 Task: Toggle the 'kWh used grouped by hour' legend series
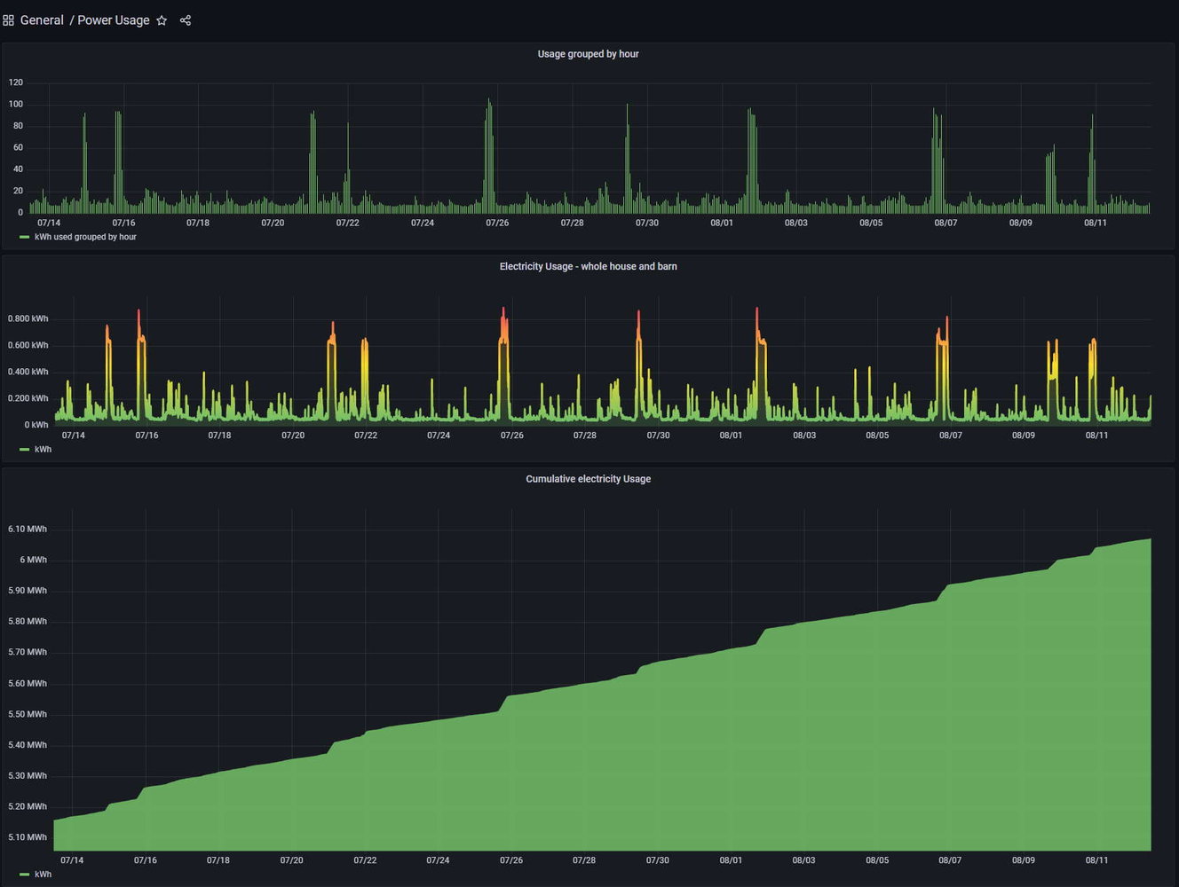click(x=85, y=238)
